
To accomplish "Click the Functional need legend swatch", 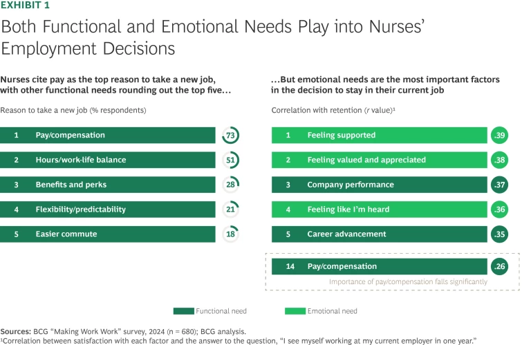I will pyautogui.click(x=185, y=311).
